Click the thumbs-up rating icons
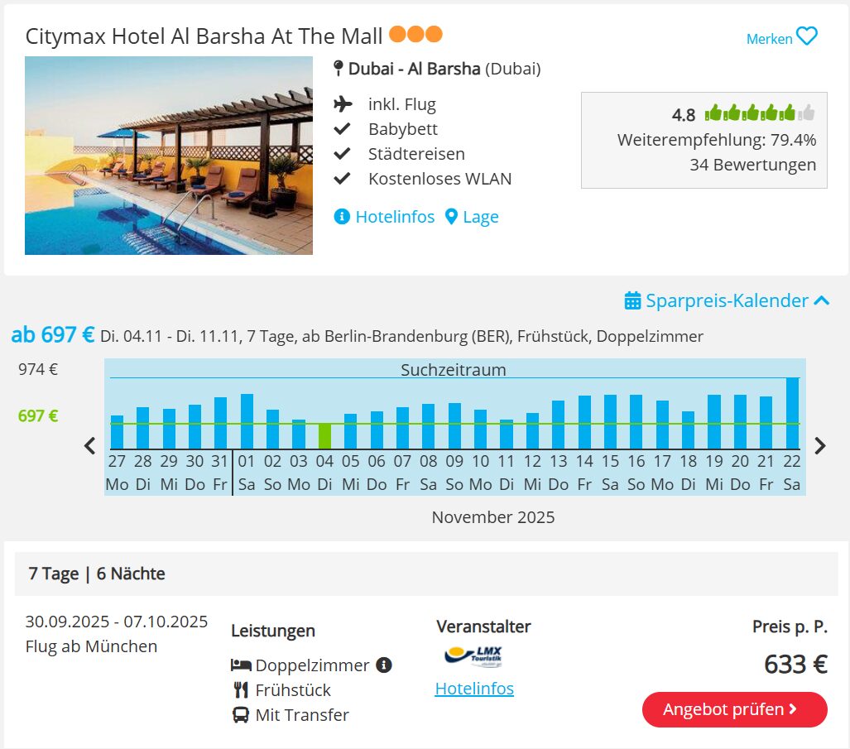This screenshot has width=850, height=749. (x=759, y=113)
